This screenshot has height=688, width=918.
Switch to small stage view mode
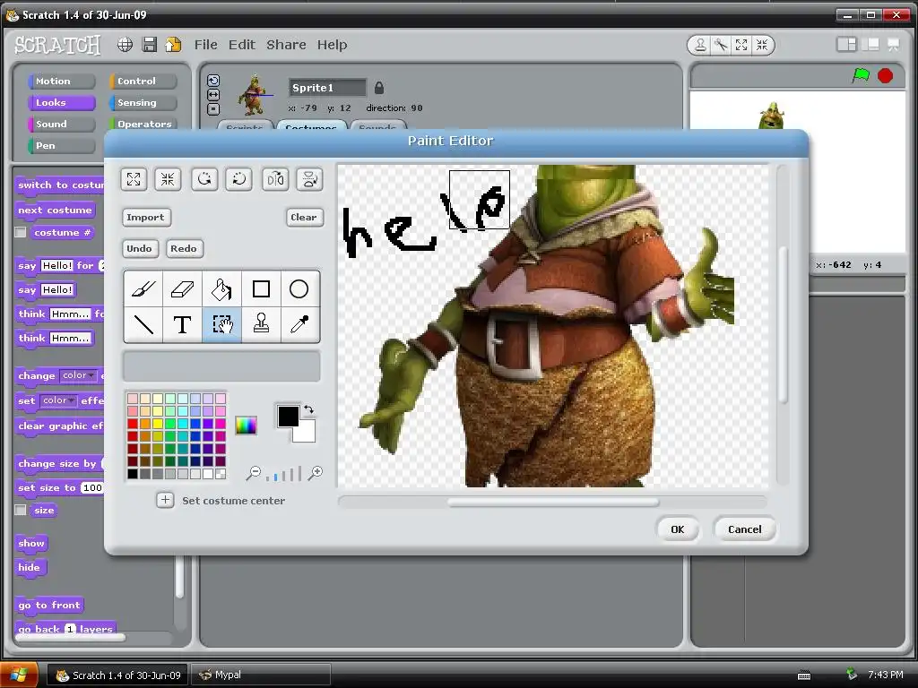click(846, 45)
